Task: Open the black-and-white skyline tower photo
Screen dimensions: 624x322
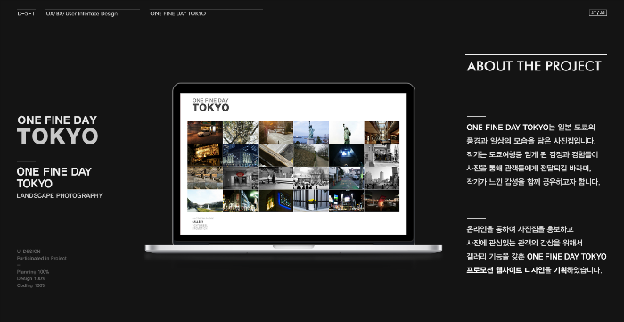Action: [382, 178]
